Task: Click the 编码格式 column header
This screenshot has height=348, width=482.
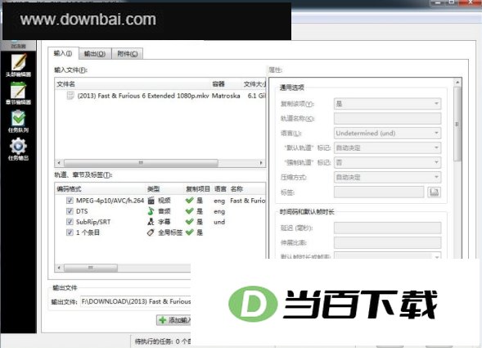Action: tap(69, 189)
